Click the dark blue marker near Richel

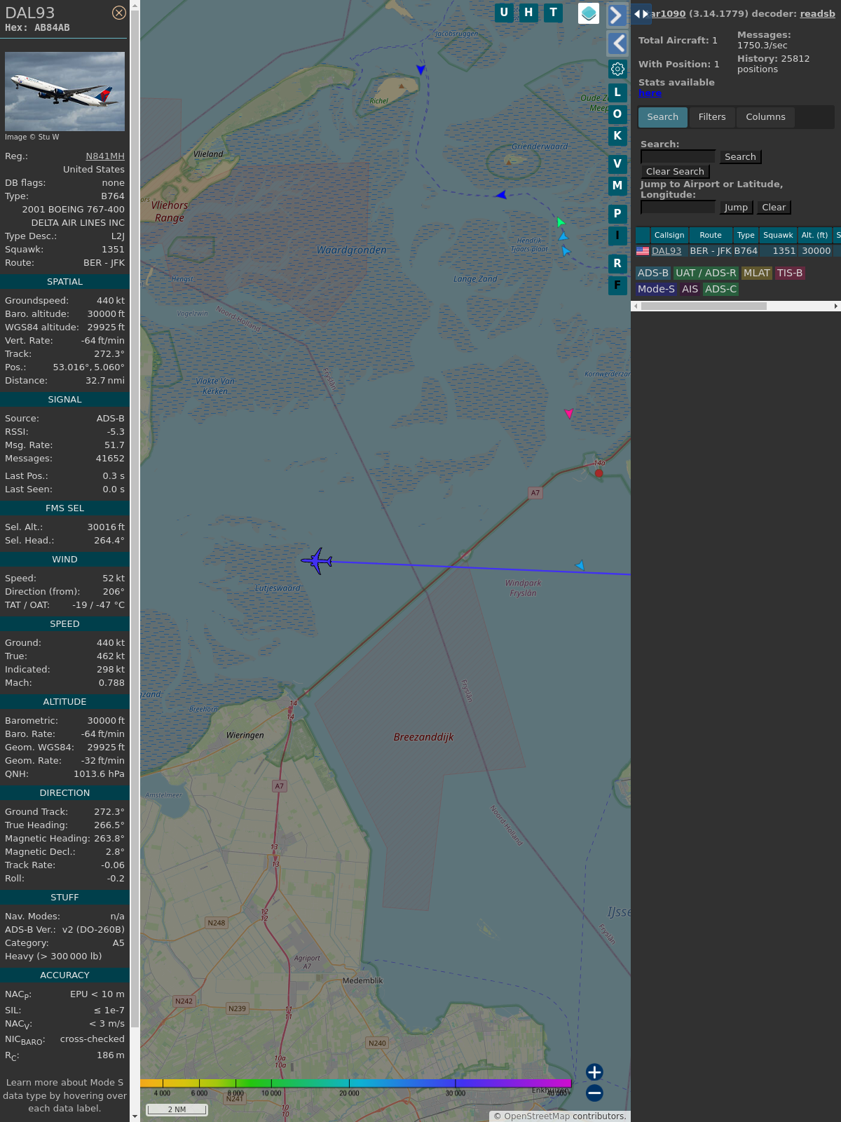click(x=420, y=69)
